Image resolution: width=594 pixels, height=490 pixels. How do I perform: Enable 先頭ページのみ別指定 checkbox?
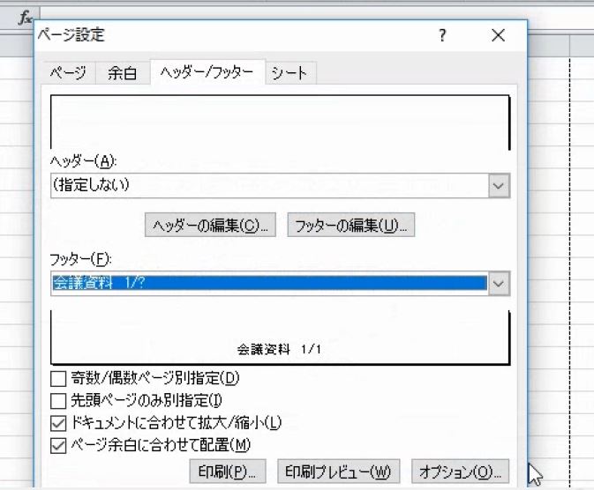[x=58, y=401]
